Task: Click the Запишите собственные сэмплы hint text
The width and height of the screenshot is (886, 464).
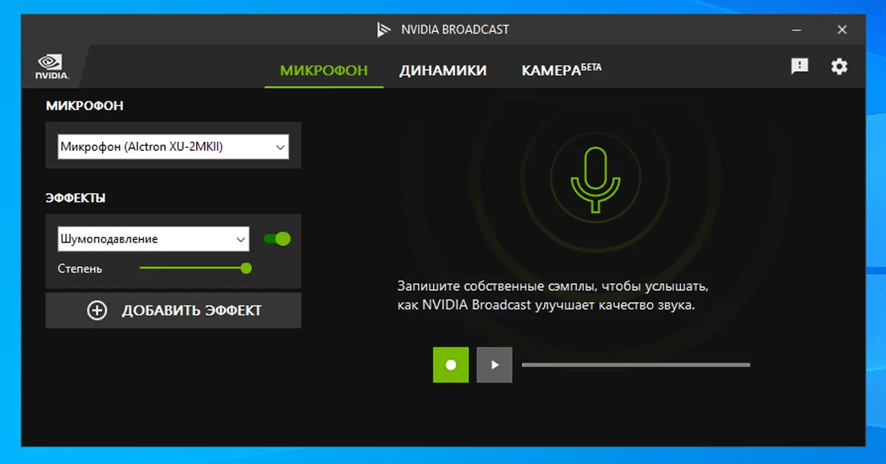Action: pyautogui.click(x=553, y=296)
